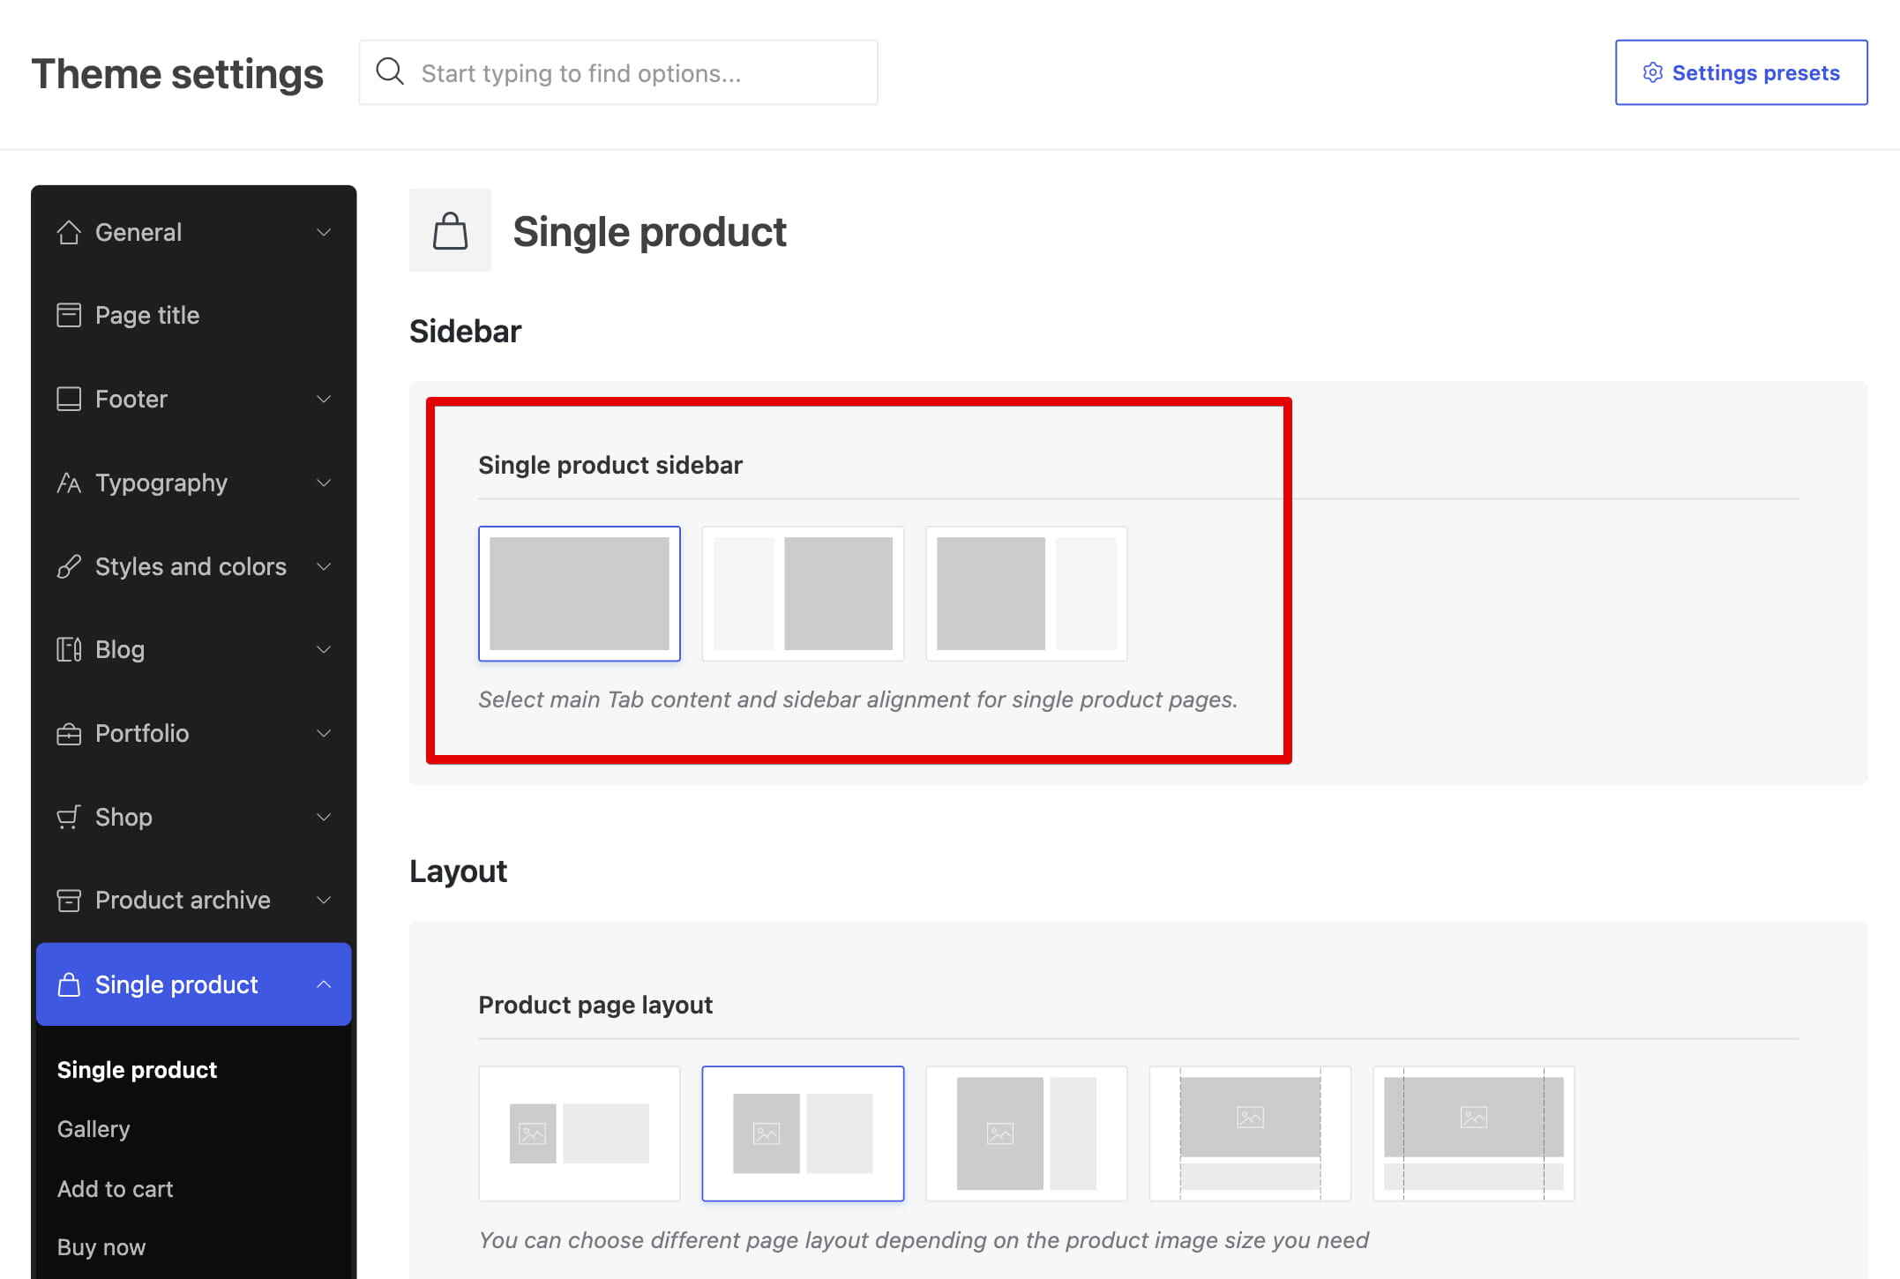Screen dimensions: 1900x1279
Task: Click the shopping bag icon beside Single product heading
Action: (x=450, y=230)
